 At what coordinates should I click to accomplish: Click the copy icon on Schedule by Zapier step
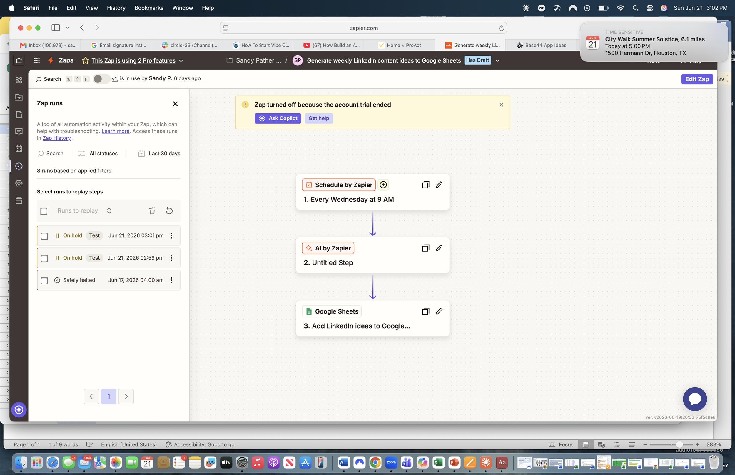tap(425, 185)
